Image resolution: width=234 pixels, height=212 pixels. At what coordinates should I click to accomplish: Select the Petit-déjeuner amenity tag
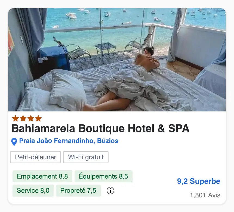click(36, 157)
